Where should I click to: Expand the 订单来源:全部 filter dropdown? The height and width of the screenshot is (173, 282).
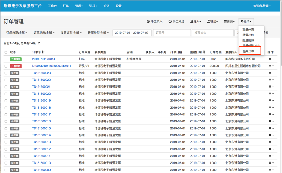(x=17, y=33)
